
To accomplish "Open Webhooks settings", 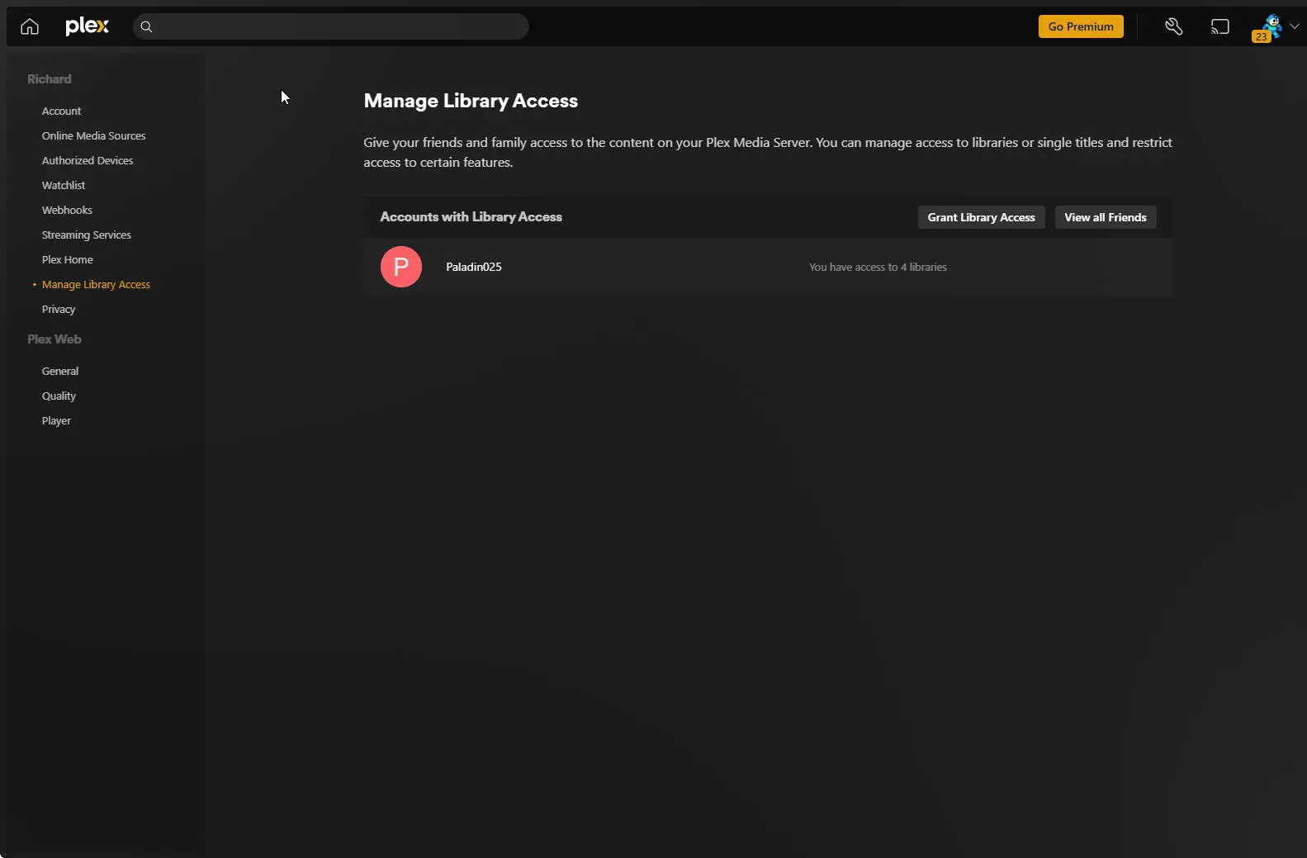I will click(x=67, y=210).
